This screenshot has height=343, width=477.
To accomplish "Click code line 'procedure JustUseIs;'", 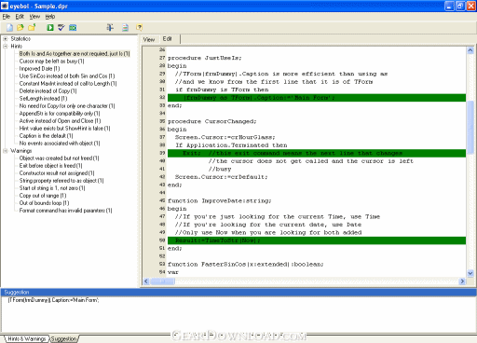I will point(205,58).
